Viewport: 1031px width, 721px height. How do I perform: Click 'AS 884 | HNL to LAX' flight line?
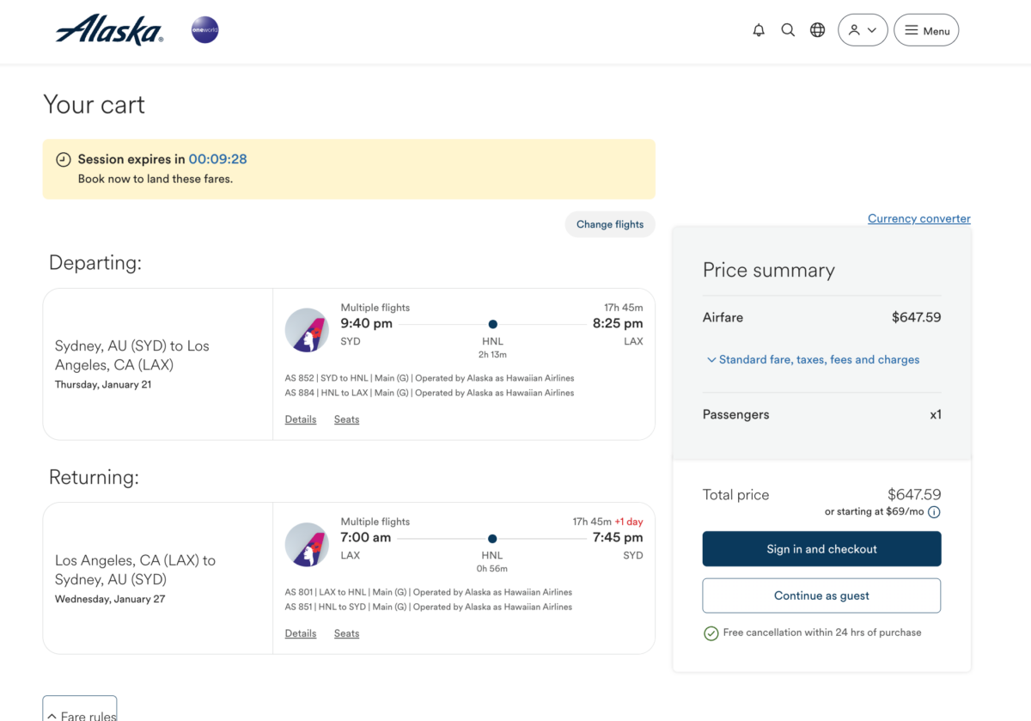[x=430, y=393]
